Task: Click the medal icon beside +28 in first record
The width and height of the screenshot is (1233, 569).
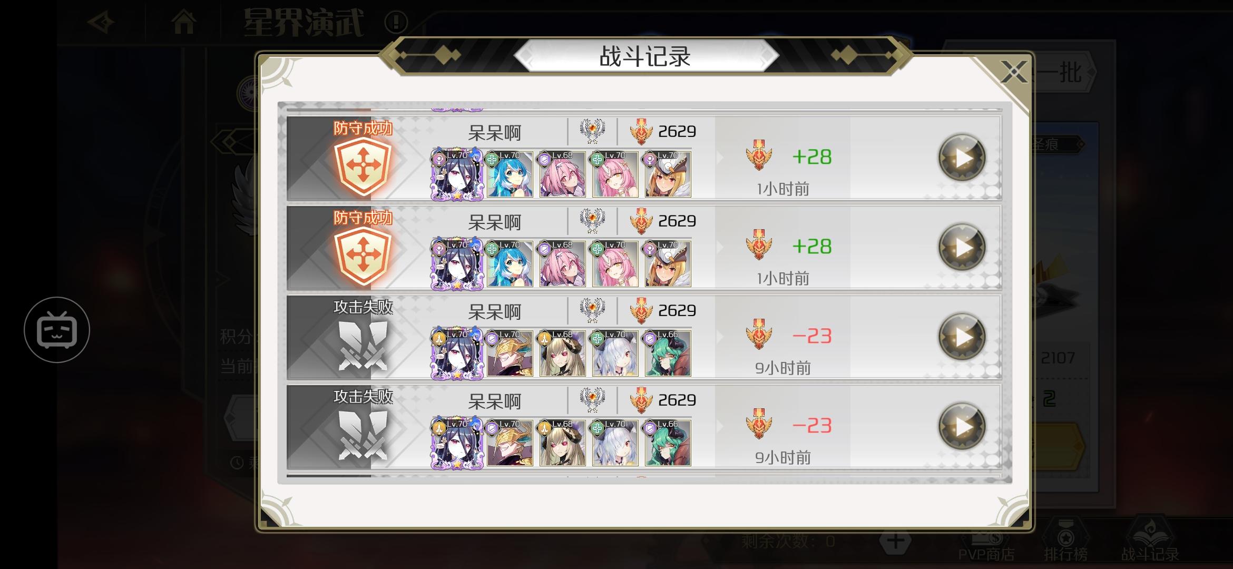Action: [759, 155]
